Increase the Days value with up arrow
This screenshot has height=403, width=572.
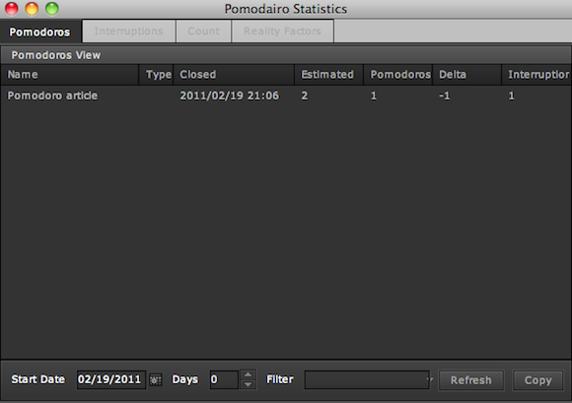249,374
